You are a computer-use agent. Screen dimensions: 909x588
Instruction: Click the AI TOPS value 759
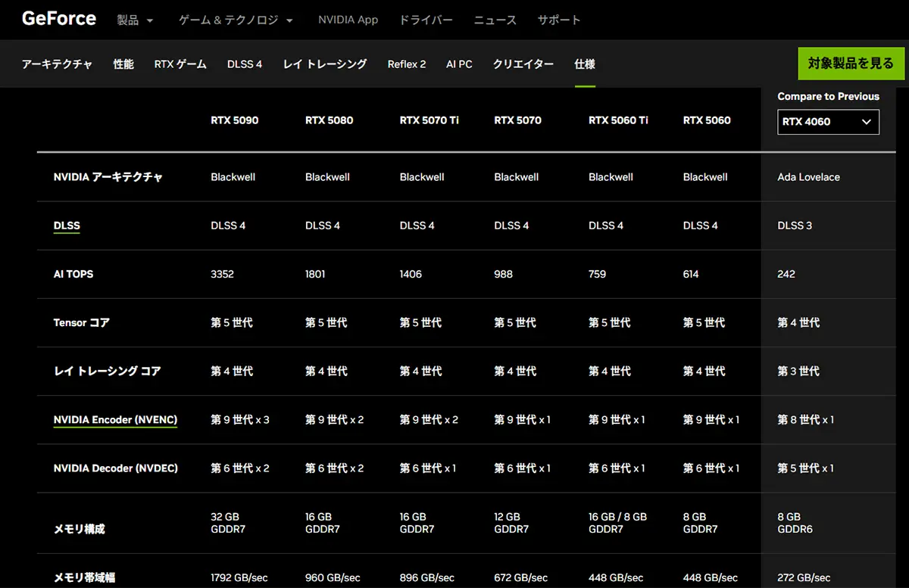pos(598,274)
